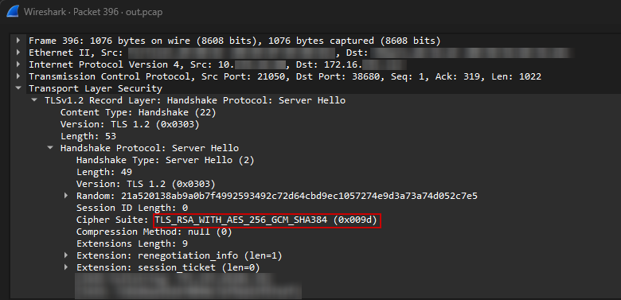Viewport: 621px width, 300px height.
Task: Collapse Handshake Protocol: Server Hello subtree
Action: coord(50,148)
